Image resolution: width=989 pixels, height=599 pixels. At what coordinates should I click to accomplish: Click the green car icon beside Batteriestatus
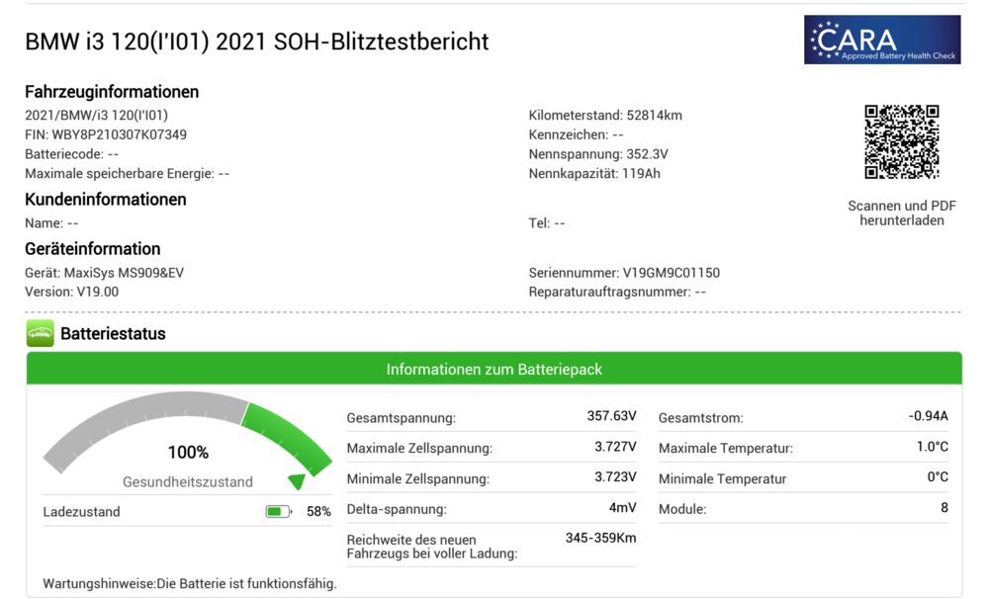point(40,334)
